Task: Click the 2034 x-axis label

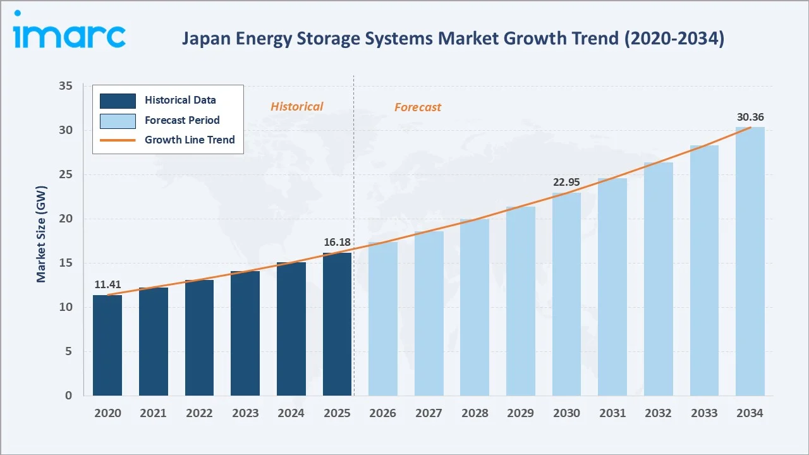Action: 750,413
